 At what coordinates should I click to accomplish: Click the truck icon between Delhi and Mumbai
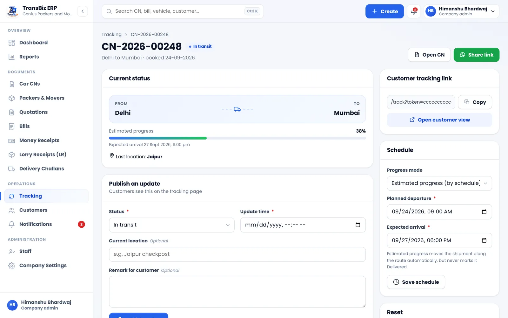pos(237,109)
